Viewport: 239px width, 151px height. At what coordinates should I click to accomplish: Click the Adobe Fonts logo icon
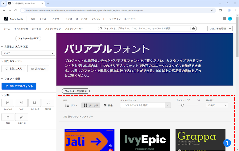point(6,19)
